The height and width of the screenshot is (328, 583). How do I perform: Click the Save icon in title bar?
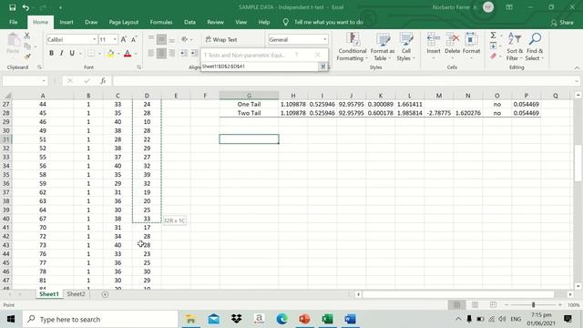[12, 7]
